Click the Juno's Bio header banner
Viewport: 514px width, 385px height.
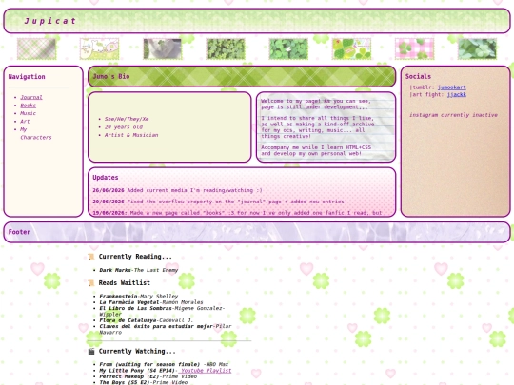[242, 76]
